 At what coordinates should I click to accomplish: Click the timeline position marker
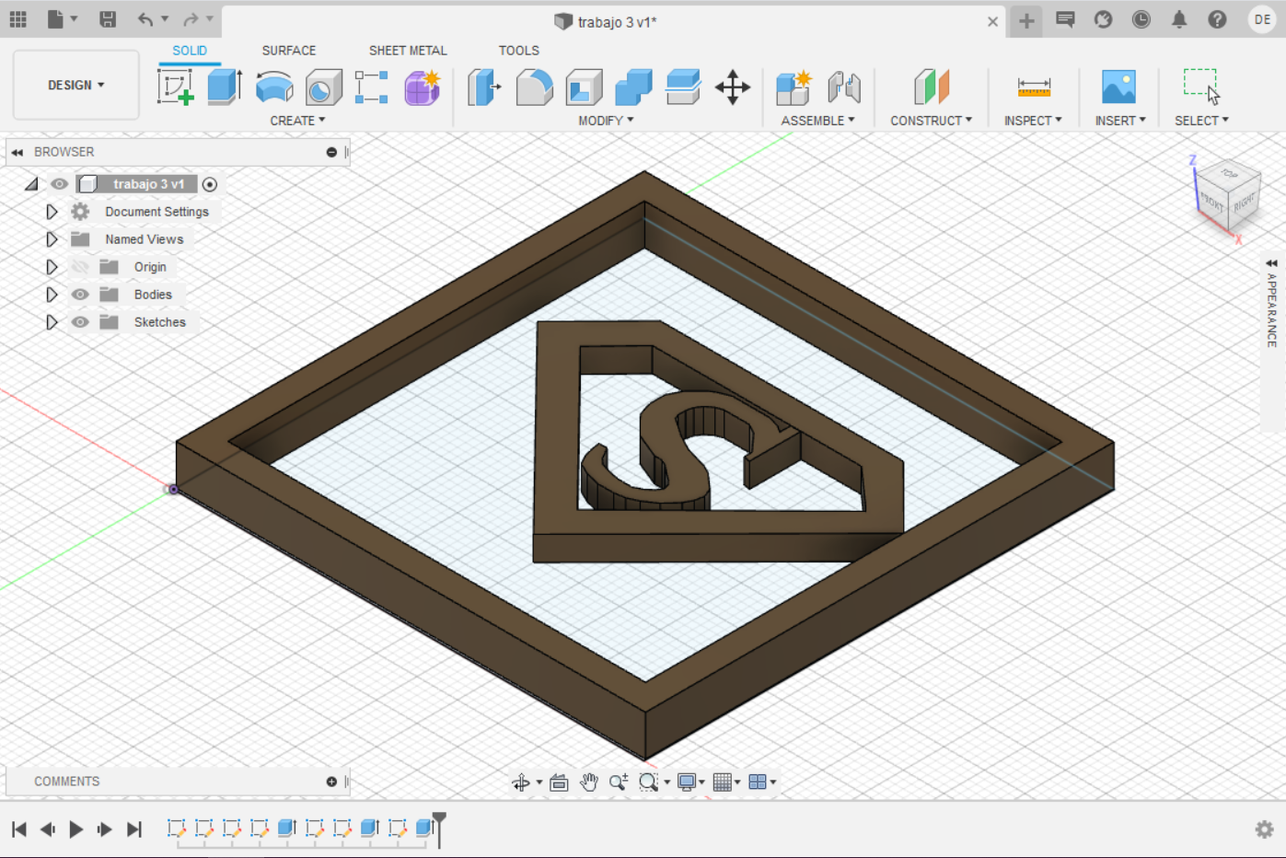pyautogui.click(x=439, y=829)
